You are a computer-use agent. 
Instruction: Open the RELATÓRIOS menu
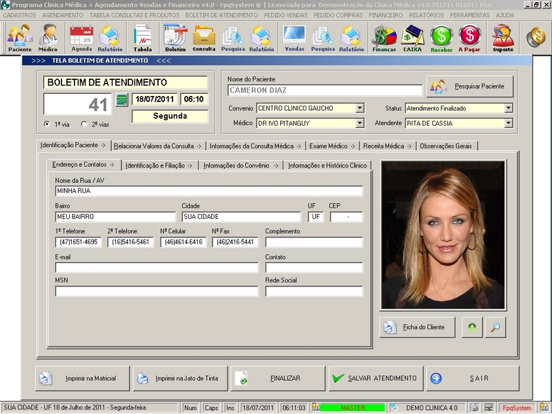coord(426,14)
